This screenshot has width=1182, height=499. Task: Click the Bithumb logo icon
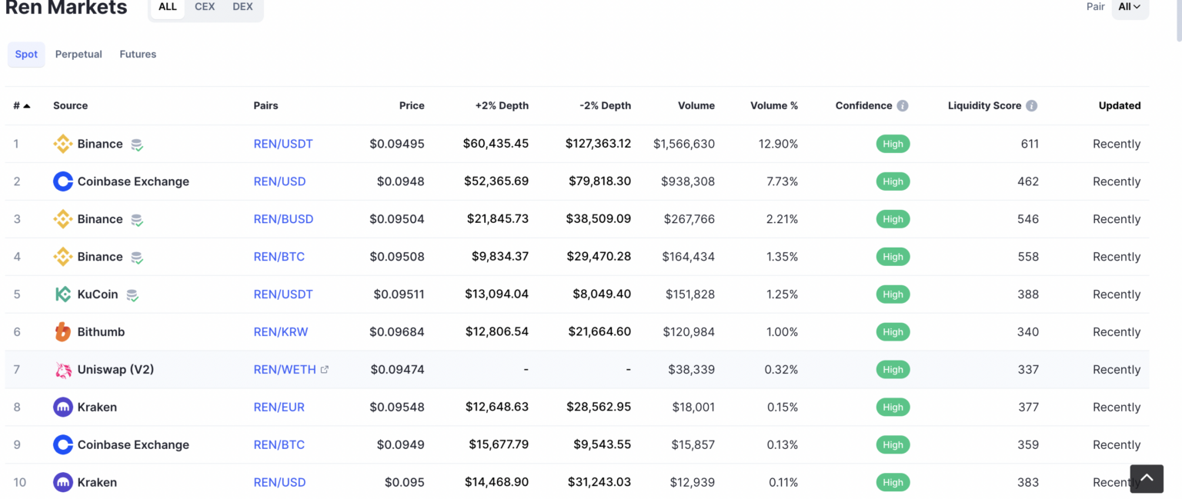pos(62,332)
